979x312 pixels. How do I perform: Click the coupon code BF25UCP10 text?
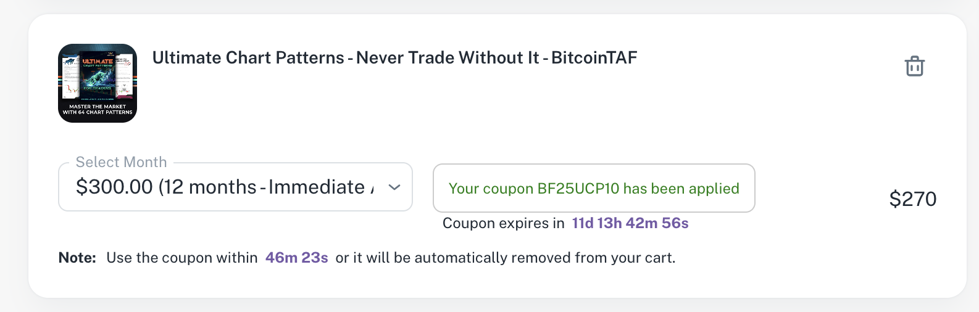pyautogui.click(x=578, y=189)
